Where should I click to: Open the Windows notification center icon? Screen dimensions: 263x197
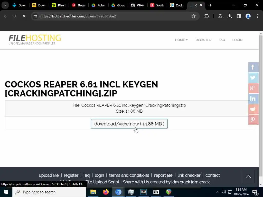pos(255,192)
